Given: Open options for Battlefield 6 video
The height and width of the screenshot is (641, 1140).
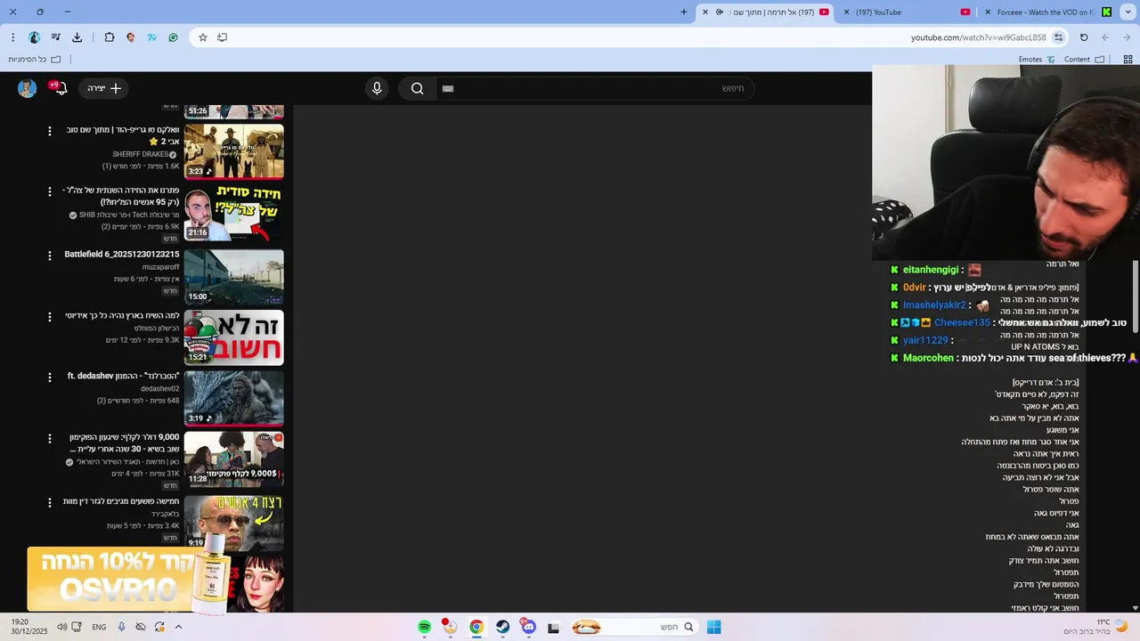Looking at the screenshot, I should point(50,256).
